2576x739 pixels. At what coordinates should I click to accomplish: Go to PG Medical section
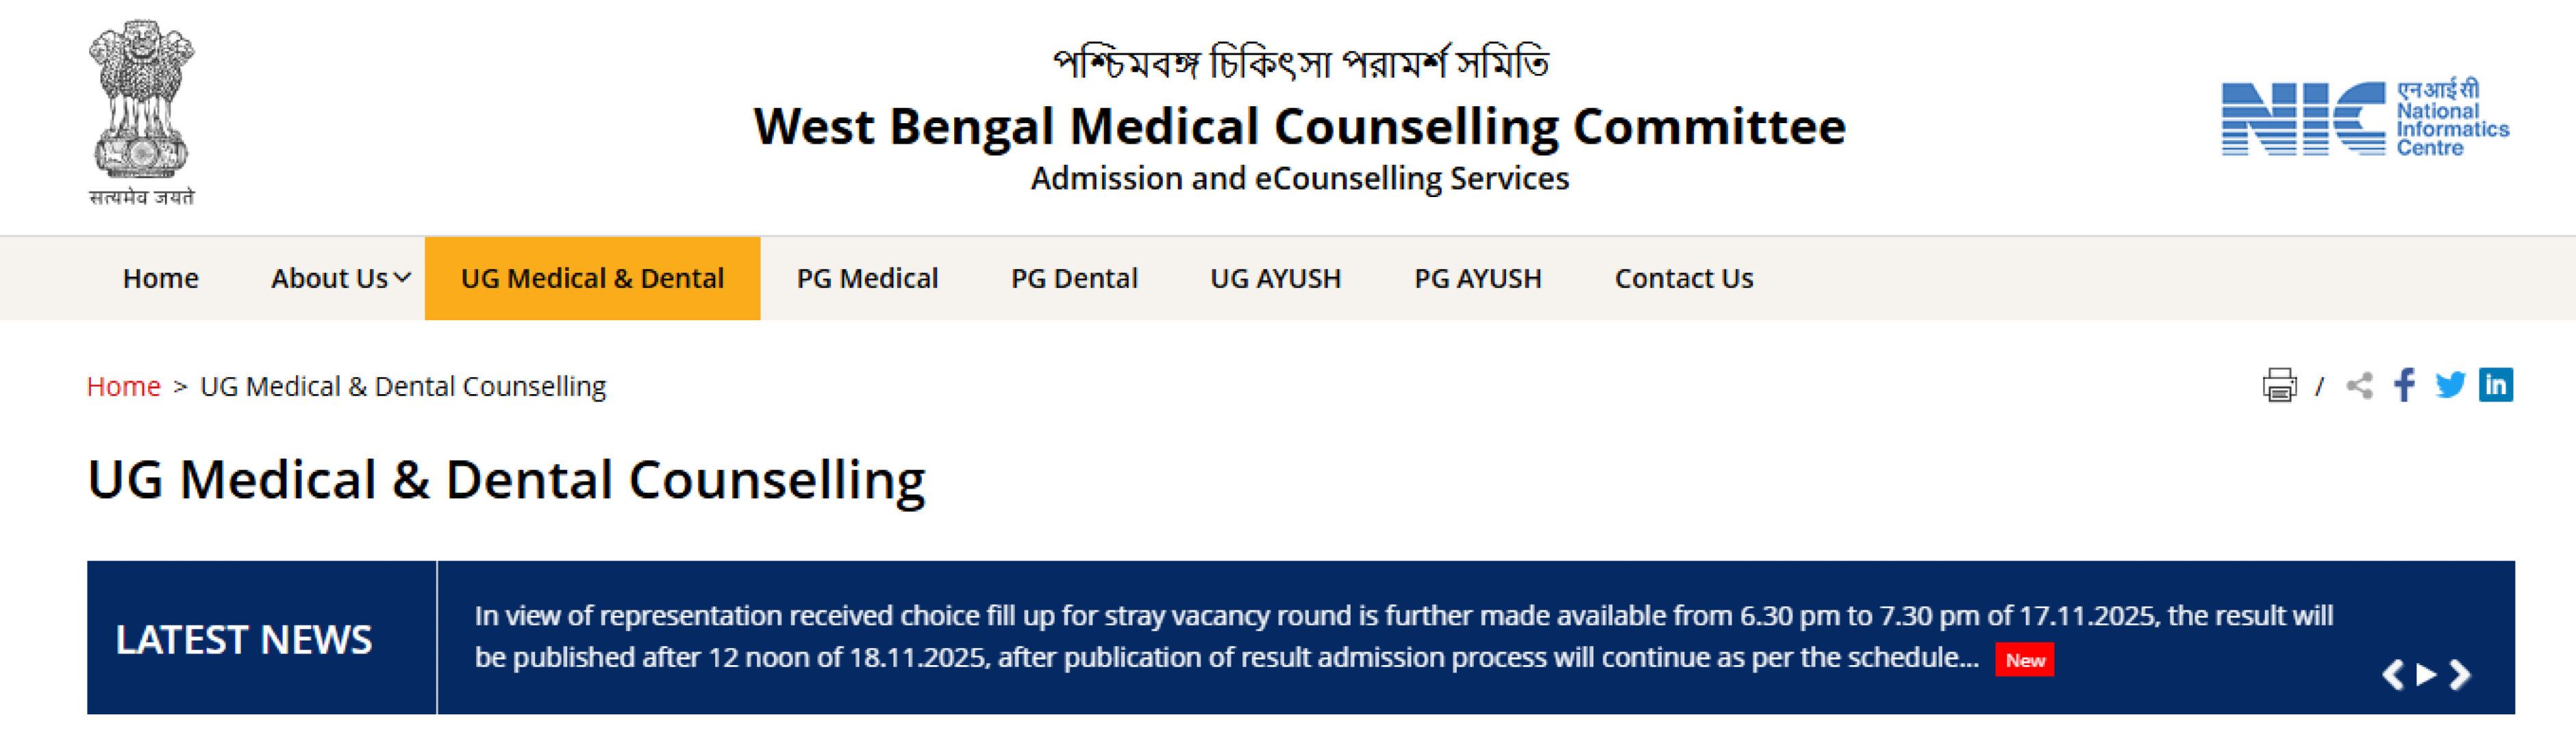(867, 278)
